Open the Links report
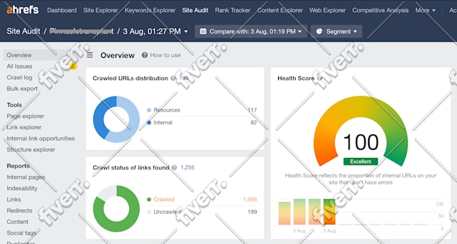This screenshot has width=457, height=244. pos(13,200)
